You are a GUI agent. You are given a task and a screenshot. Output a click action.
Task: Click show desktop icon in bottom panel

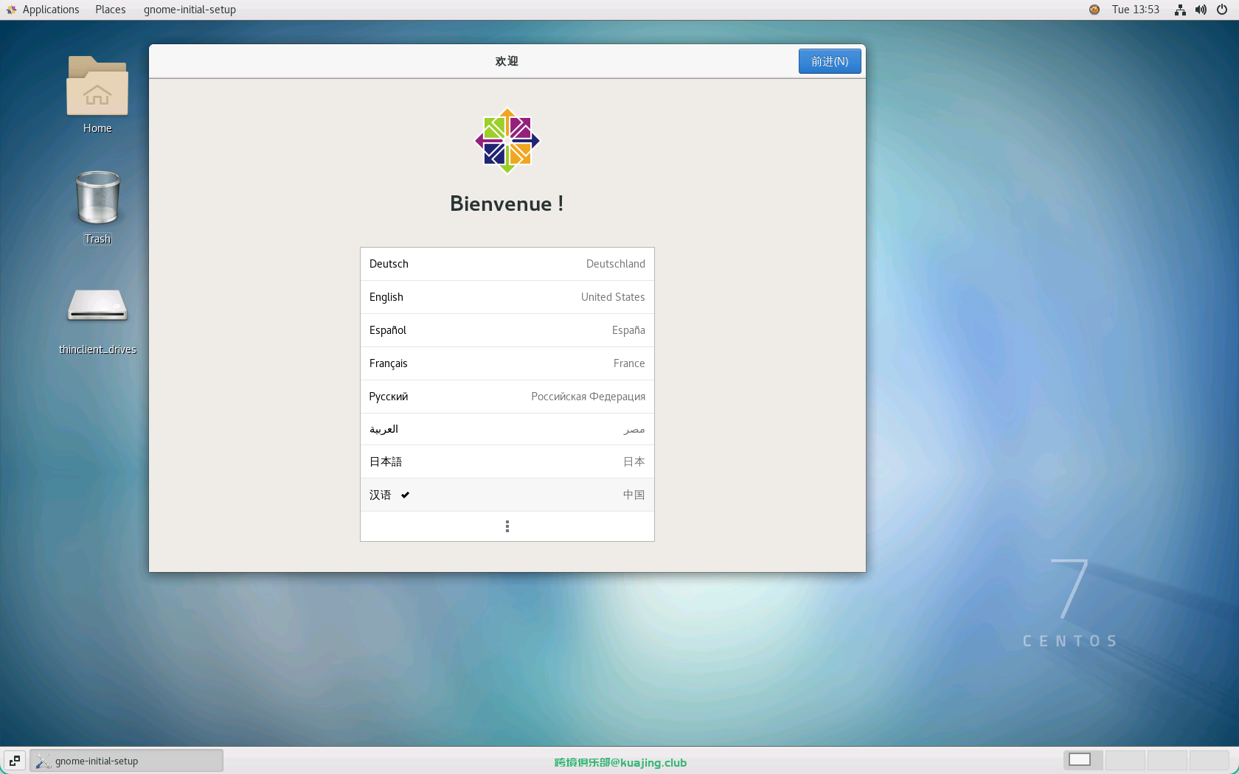(15, 761)
